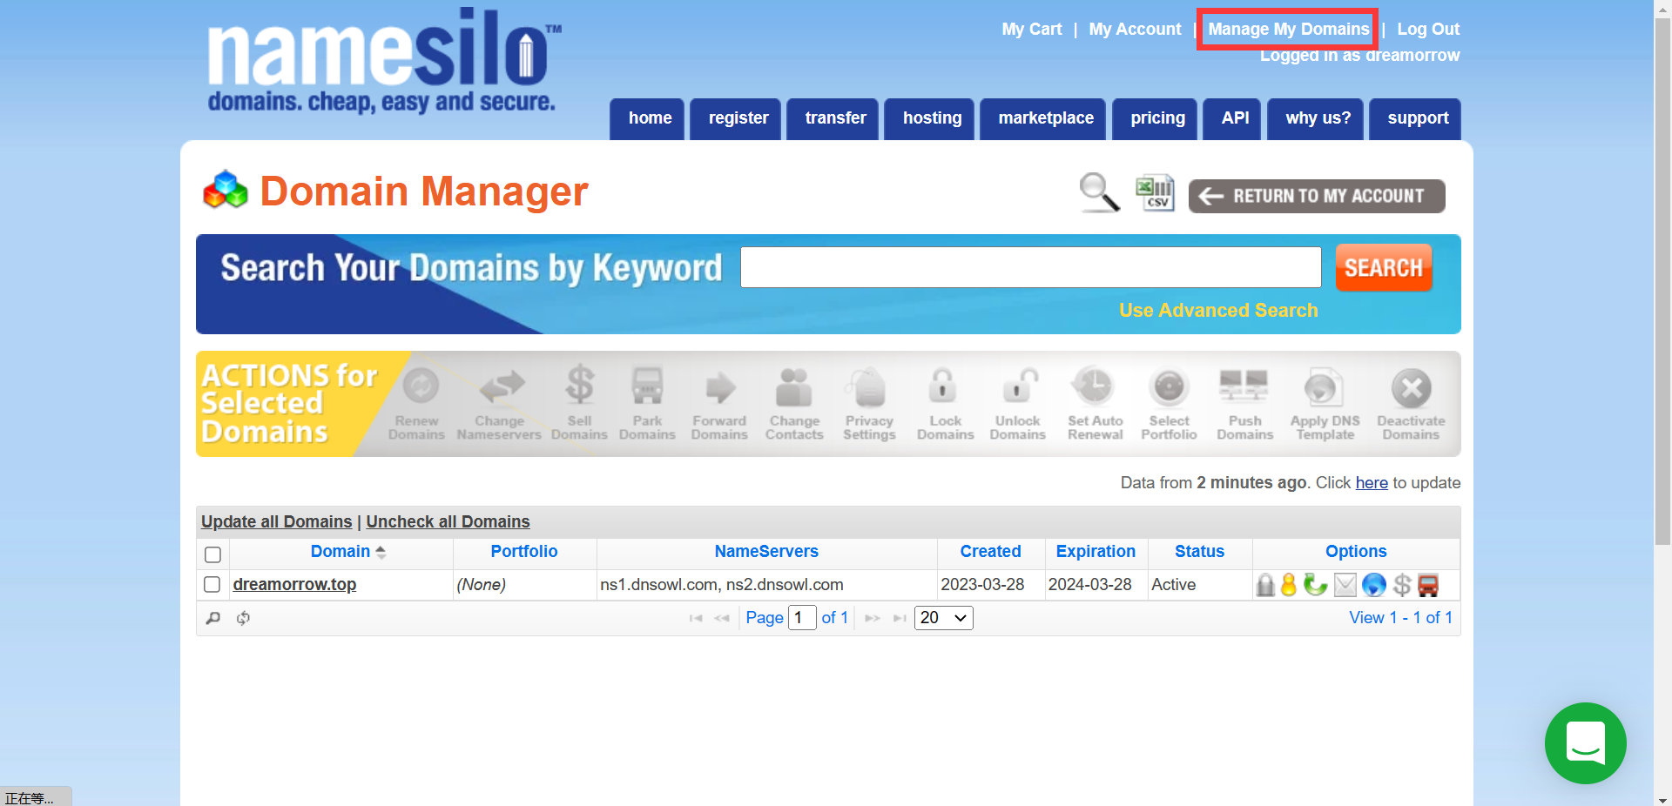
Task: Open the rows-per-page dropdown showing 20
Action: [x=943, y=618]
